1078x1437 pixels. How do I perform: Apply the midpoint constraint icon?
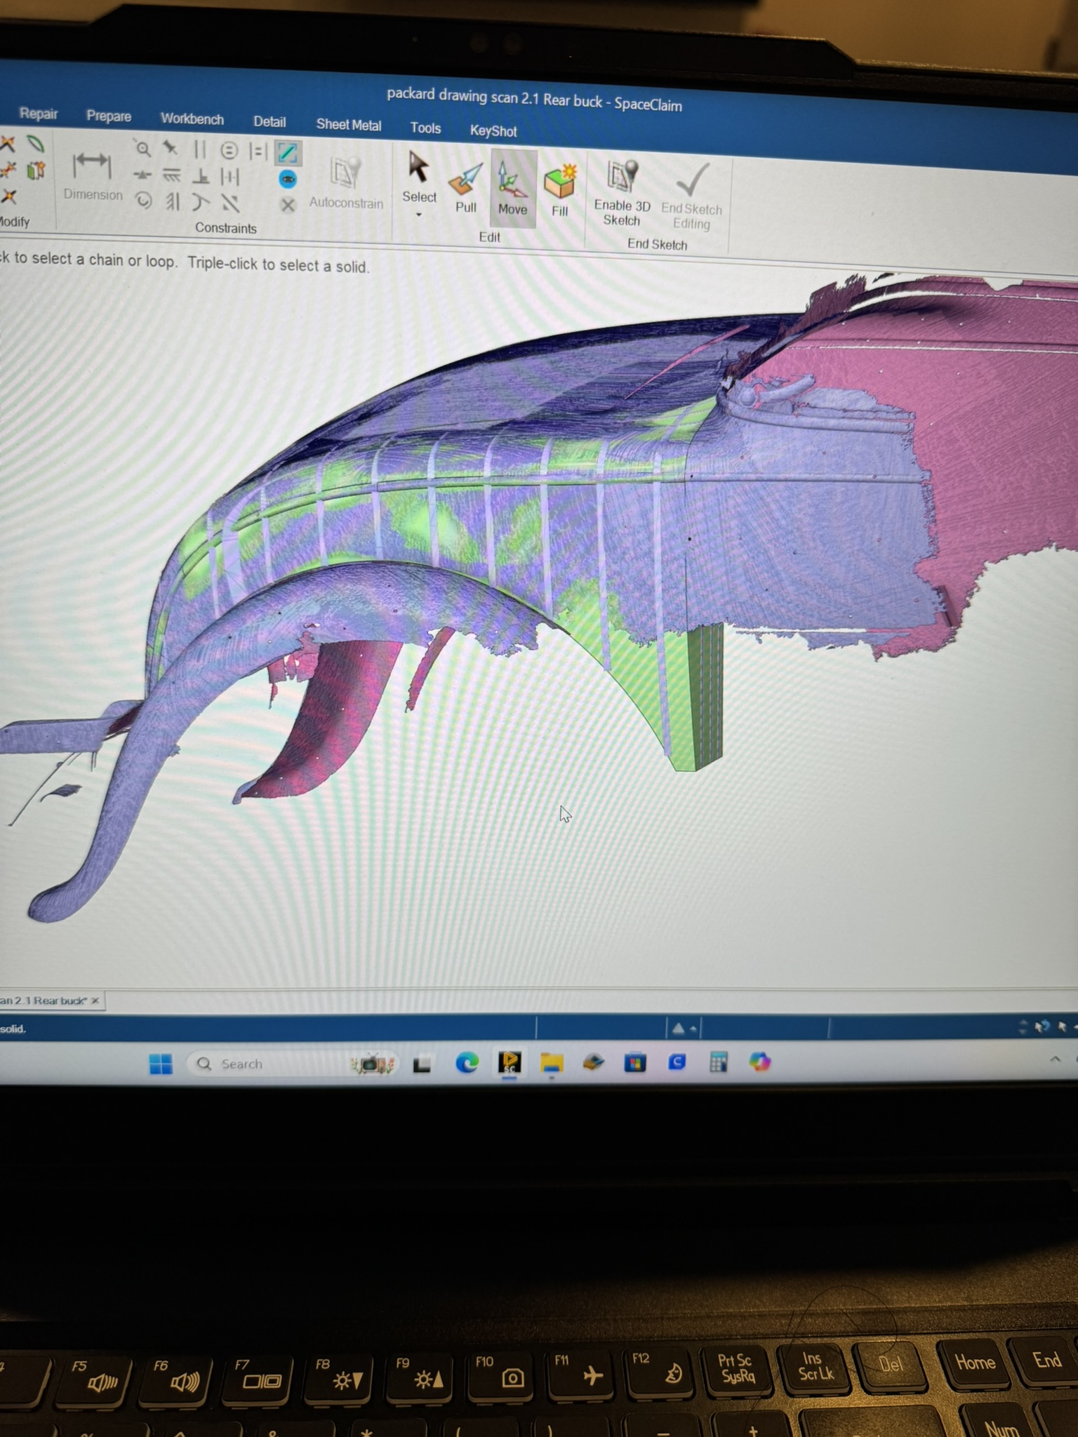coord(142,175)
